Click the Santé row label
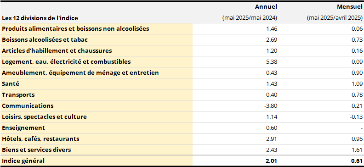Screen dimensions: 364x167 11,83
